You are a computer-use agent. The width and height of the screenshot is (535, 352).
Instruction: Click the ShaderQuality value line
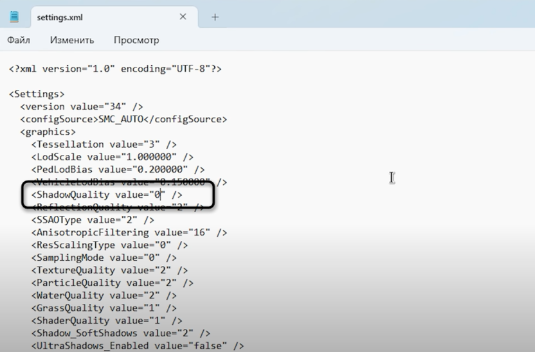pyautogui.click(x=107, y=321)
